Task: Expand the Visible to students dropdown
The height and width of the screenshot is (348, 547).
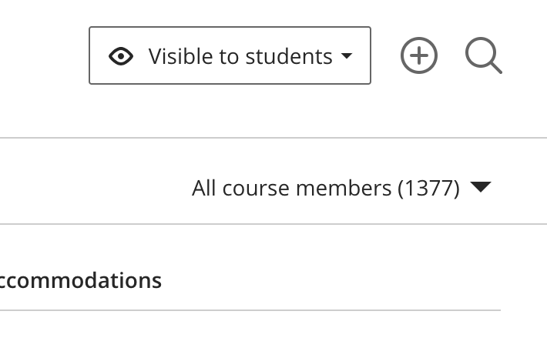Action: click(230, 55)
